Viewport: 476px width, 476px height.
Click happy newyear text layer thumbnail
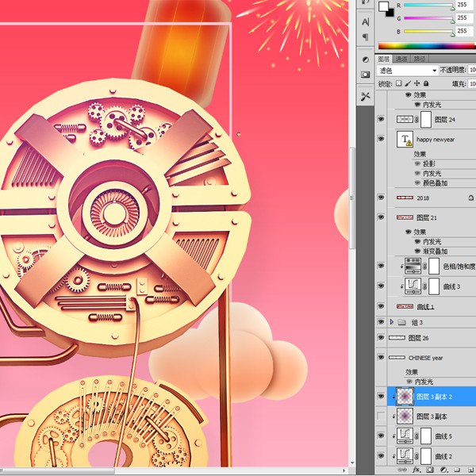click(x=405, y=140)
